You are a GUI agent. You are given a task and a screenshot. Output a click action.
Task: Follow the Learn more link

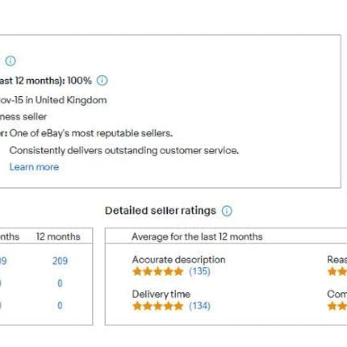[x=34, y=167]
